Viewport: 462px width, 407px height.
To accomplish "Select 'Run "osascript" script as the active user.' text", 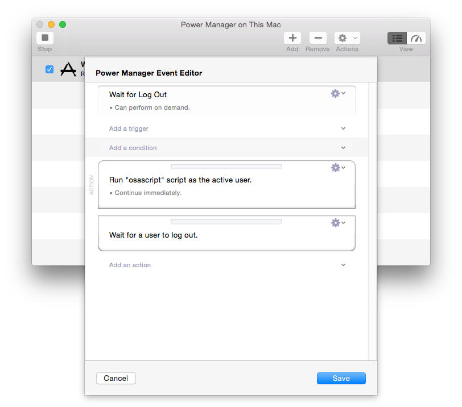I will coord(180,180).
